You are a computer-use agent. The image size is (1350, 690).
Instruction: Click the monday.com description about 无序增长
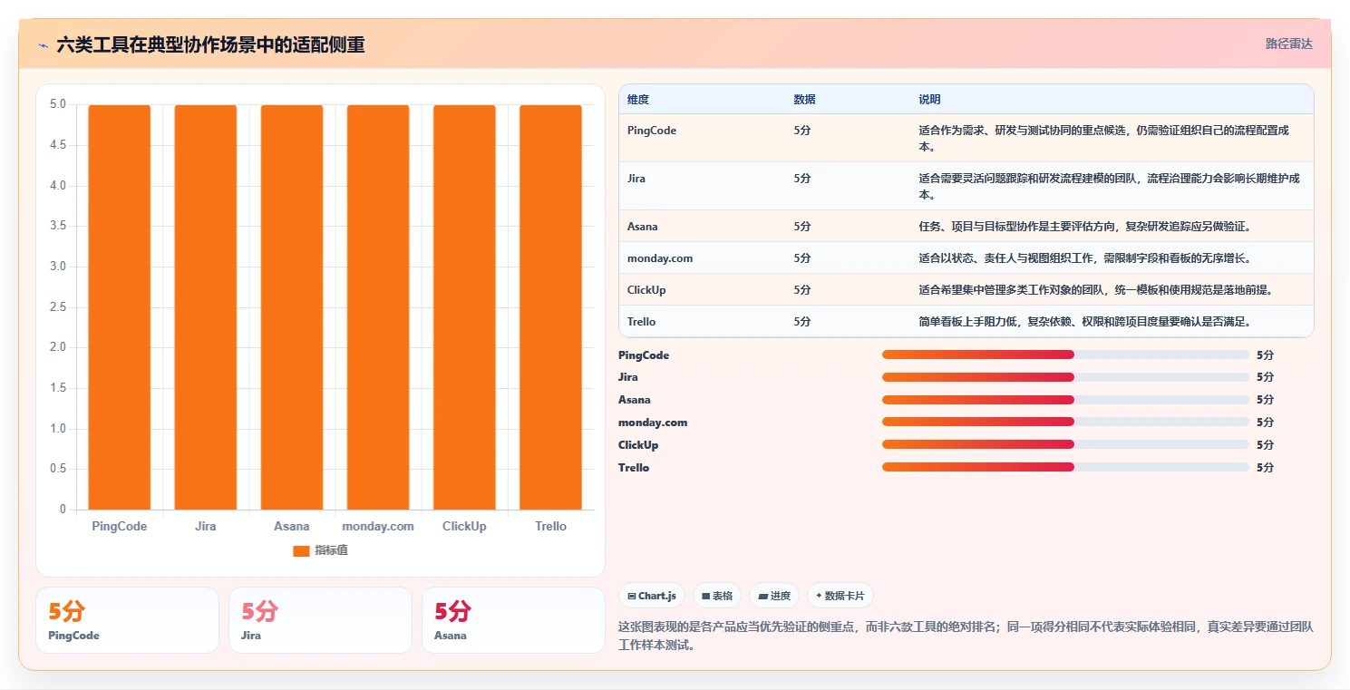pyautogui.click(x=1085, y=258)
